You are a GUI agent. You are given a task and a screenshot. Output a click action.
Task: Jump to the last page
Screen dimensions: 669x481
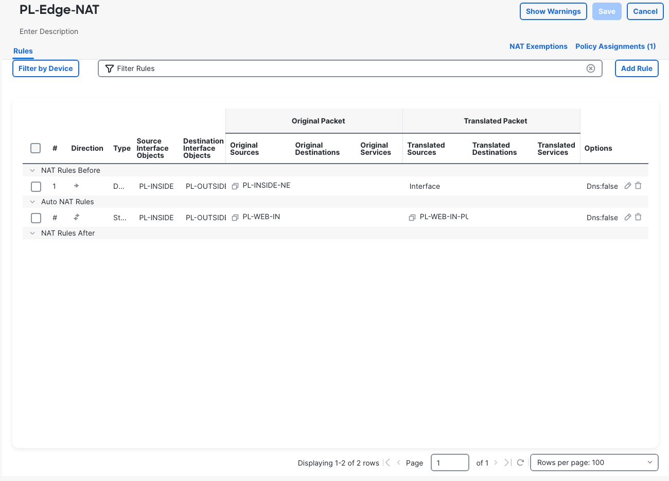pos(507,462)
